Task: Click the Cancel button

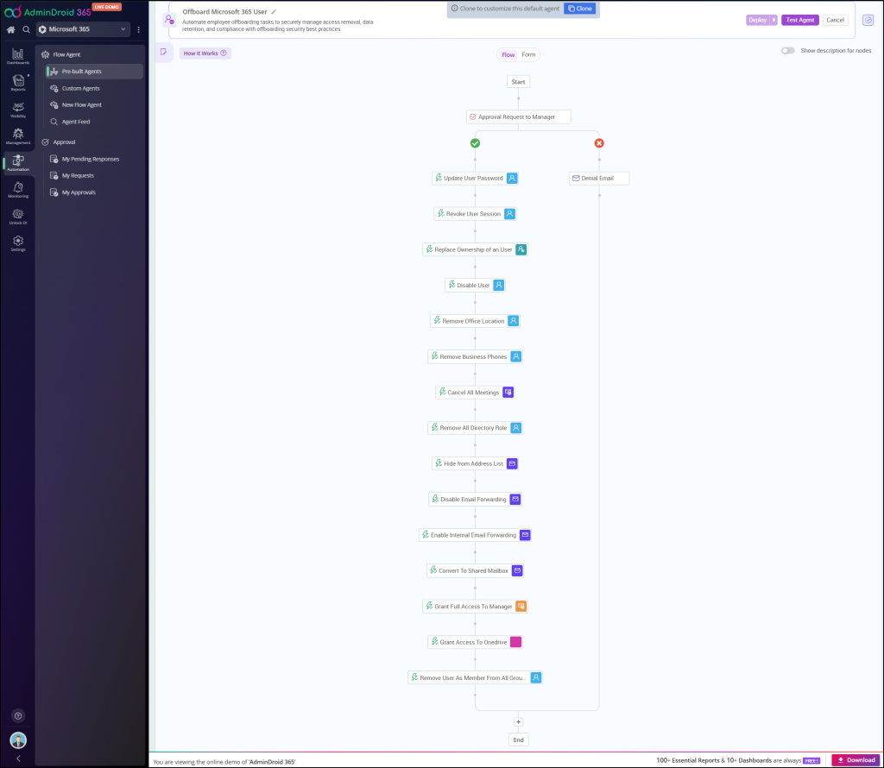Action: coord(835,20)
